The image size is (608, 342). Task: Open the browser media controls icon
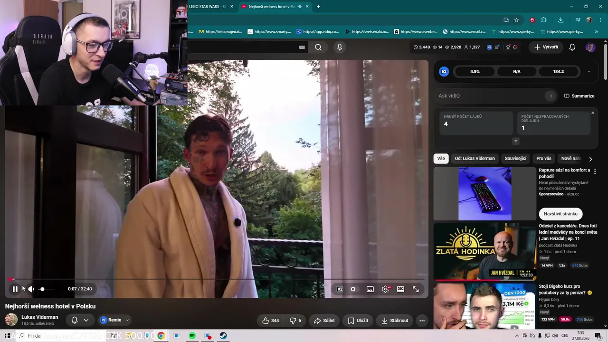pyautogui.click(x=578, y=20)
